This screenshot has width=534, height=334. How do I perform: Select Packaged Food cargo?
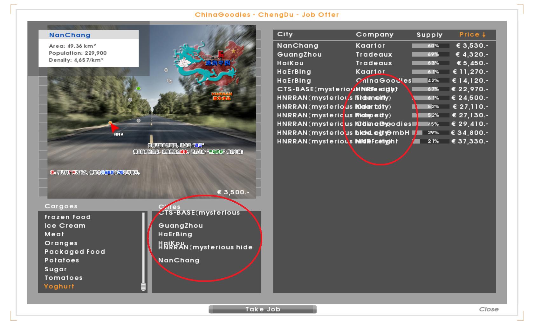tap(75, 252)
